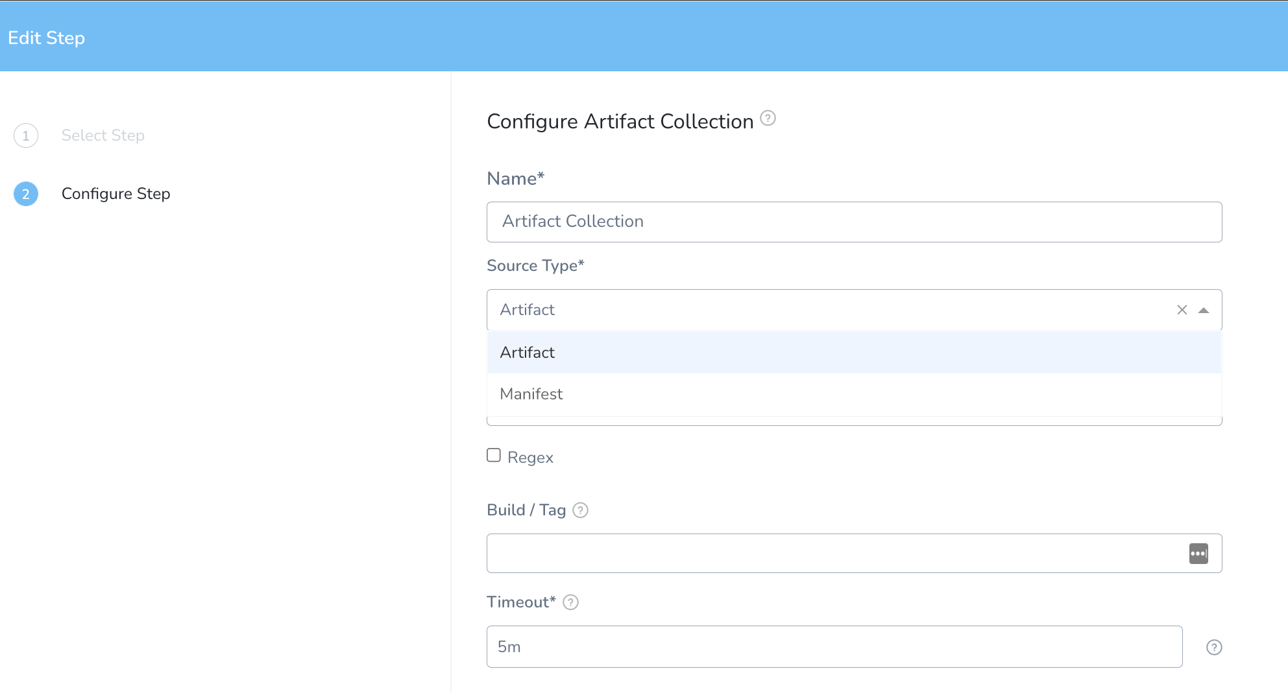Clear the Source Type selection with X
This screenshot has width=1288, height=693.
point(1182,310)
